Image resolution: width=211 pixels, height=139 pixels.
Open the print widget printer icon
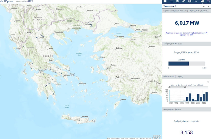(190, 1)
